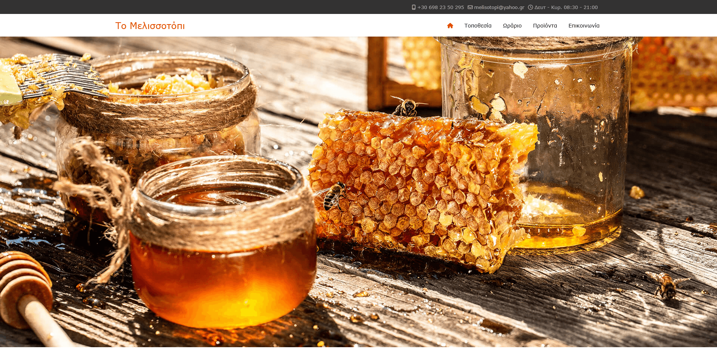
Task: Click the clock icon beside opening hours
Action: [x=530, y=7]
